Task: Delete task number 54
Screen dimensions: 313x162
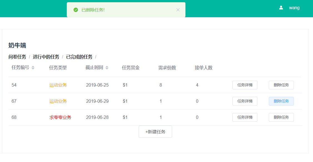Action: (281, 85)
